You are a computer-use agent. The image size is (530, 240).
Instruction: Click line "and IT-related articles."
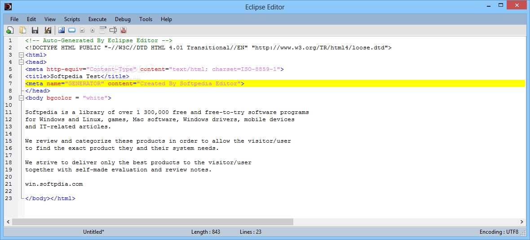point(68,127)
